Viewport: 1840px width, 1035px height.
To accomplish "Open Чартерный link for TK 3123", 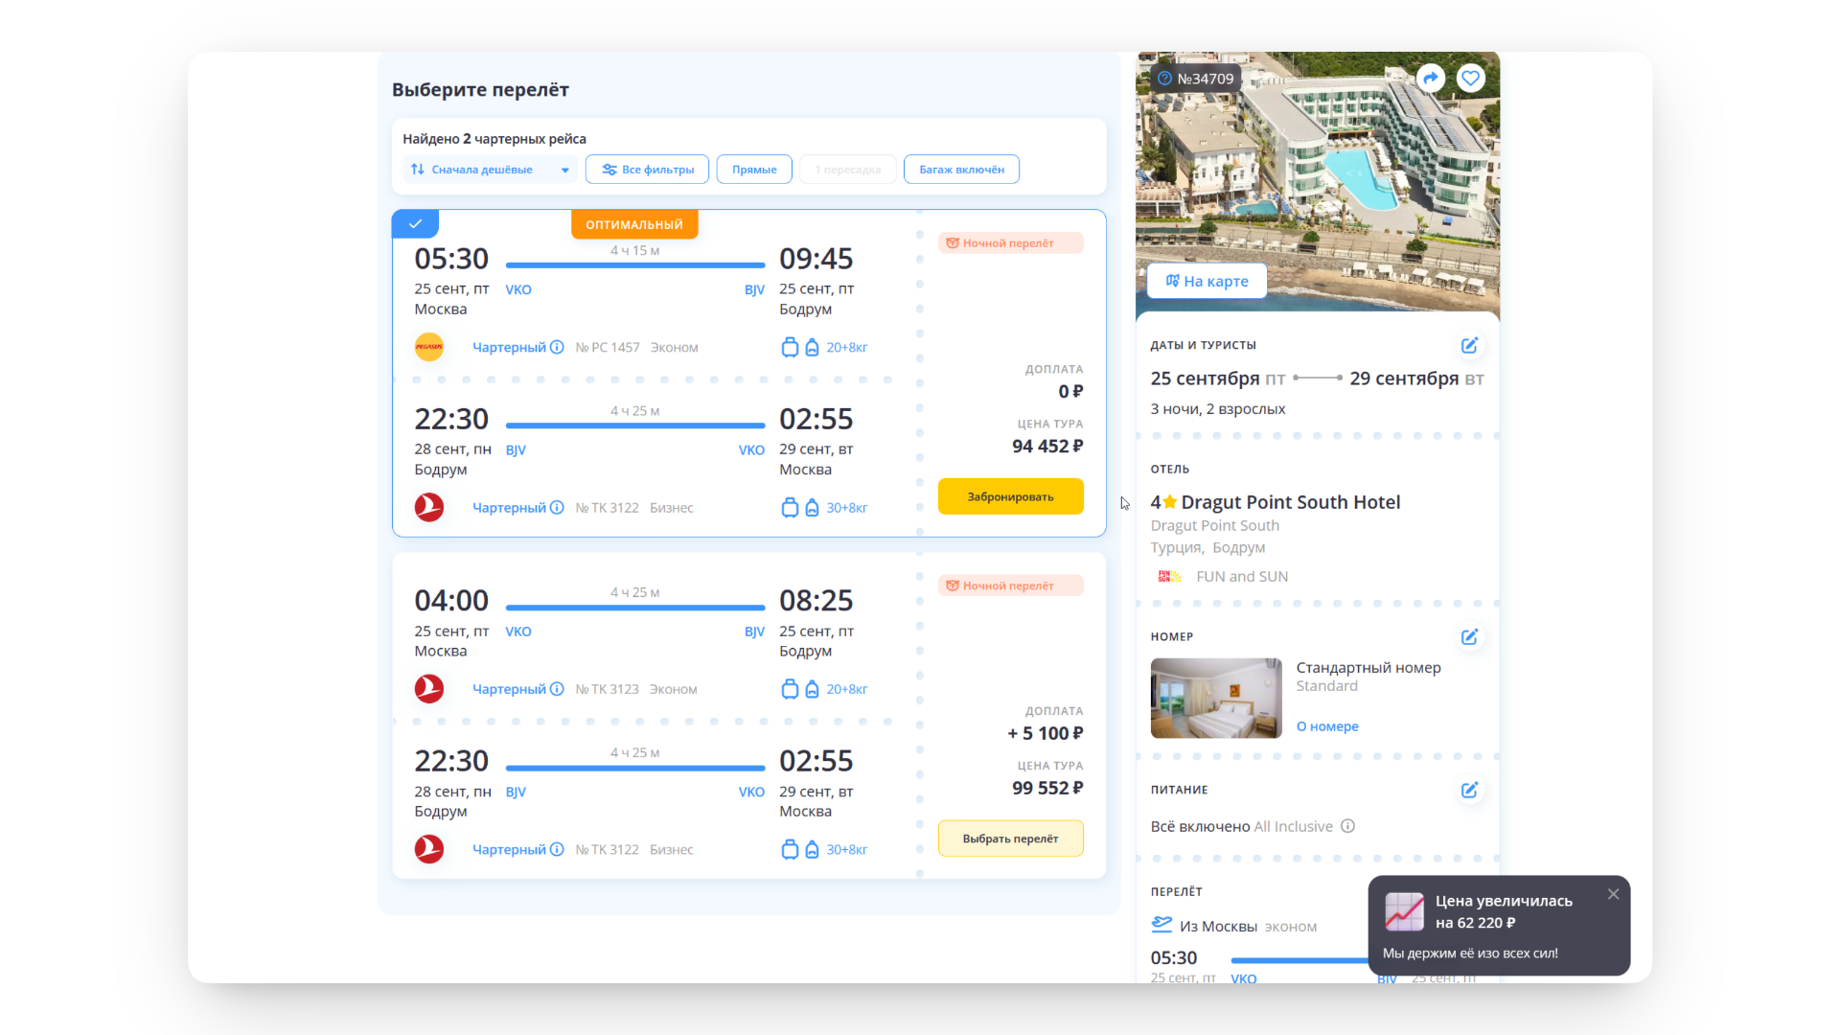I will [509, 689].
